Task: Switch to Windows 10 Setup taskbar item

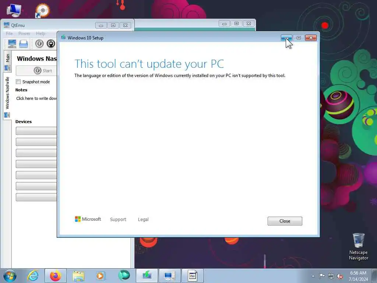Action: pyautogui.click(x=147, y=276)
